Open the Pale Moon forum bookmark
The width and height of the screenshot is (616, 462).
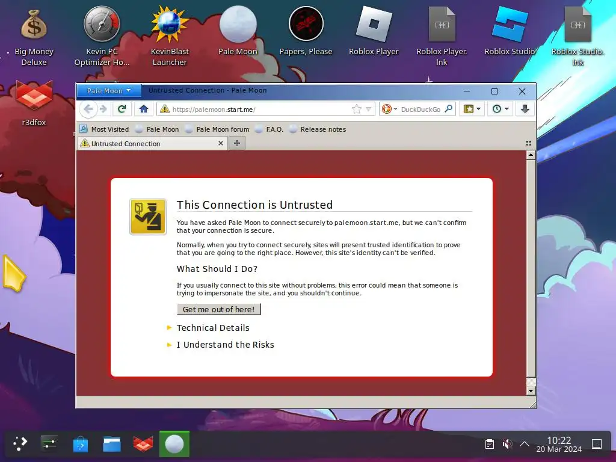tap(217, 129)
